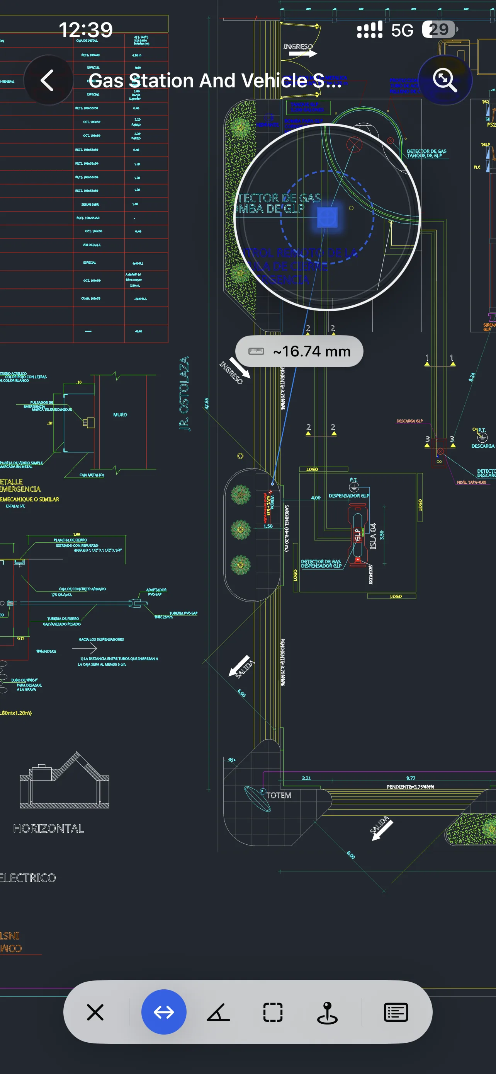496x1074 pixels.
Task: Tap the ISLA 04 label
Action: pyautogui.click(x=373, y=536)
